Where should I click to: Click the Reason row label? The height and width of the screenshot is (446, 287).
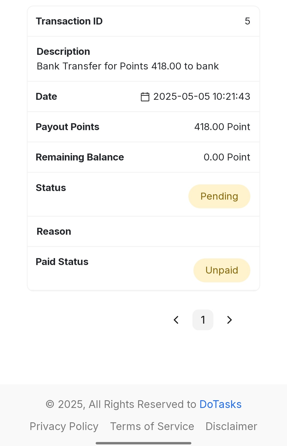point(54,232)
